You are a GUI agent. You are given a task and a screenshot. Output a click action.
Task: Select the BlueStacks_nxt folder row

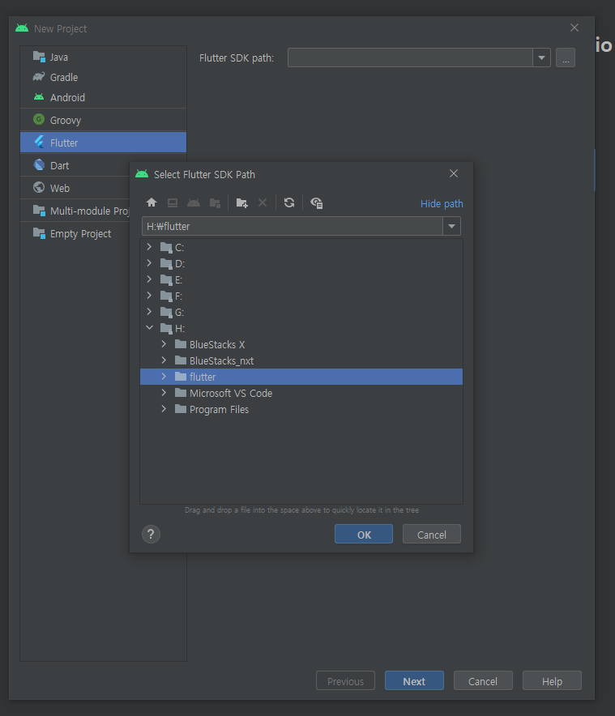click(301, 360)
